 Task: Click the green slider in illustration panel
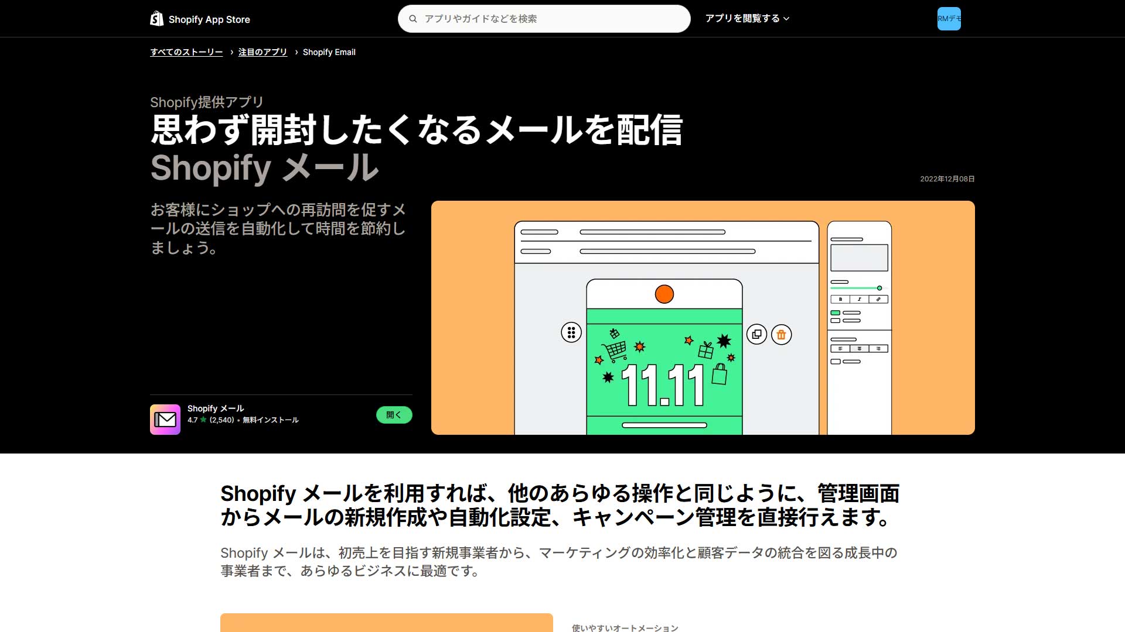pos(856,288)
